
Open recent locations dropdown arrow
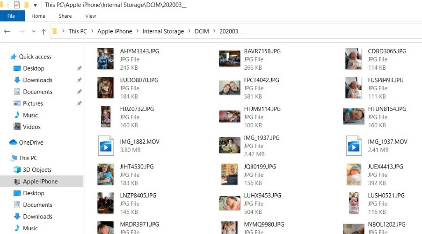click(34, 31)
